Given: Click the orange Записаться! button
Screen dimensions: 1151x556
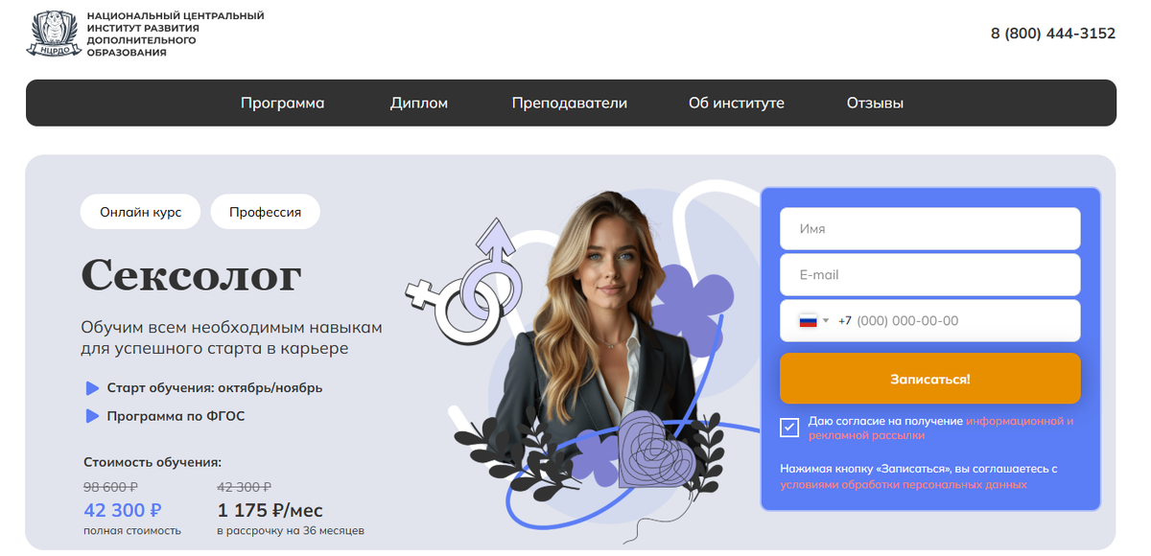Looking at the screenshot, I should point(930,379).
